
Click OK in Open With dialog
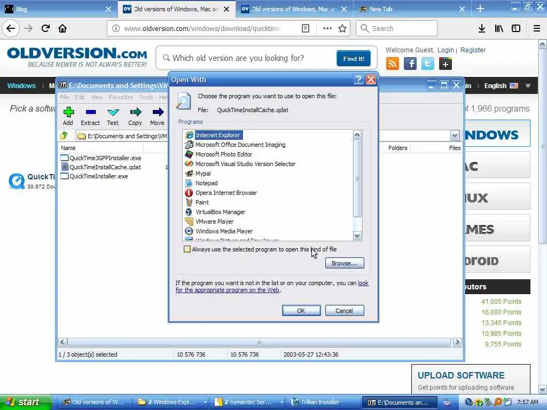(x=301, y=311)
